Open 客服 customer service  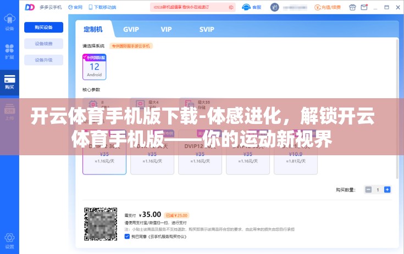252,7
